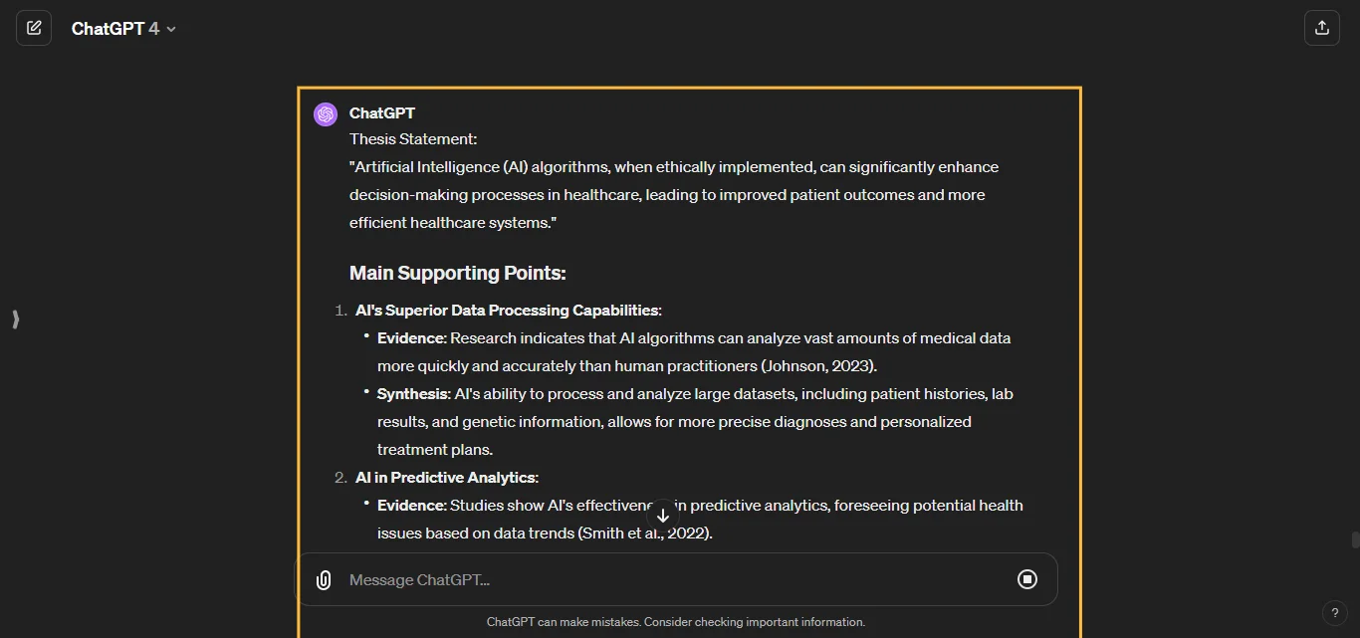The image size is (1360, 638).
Task: Click the share conversation icon
Action: 1322,28
